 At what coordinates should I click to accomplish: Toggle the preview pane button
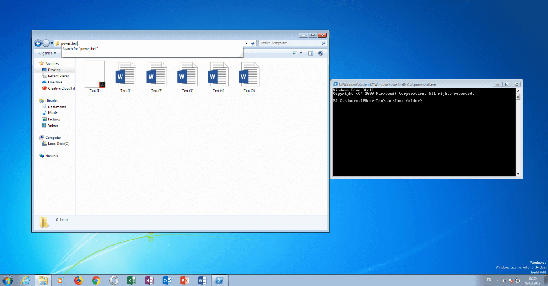(x=311, y=53)
